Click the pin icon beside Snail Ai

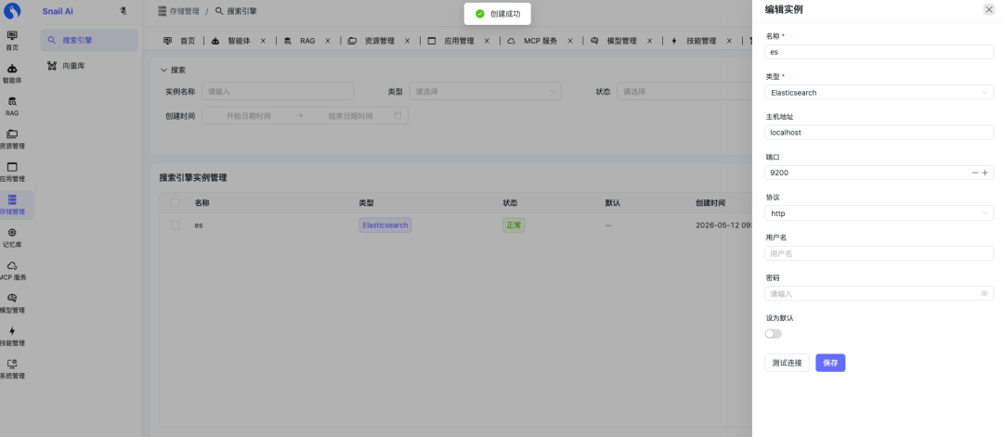[x=123, y=11]
